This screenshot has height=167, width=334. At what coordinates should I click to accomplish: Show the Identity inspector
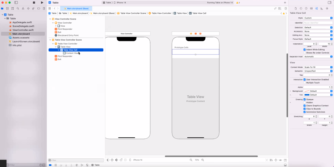pos(312,9)
